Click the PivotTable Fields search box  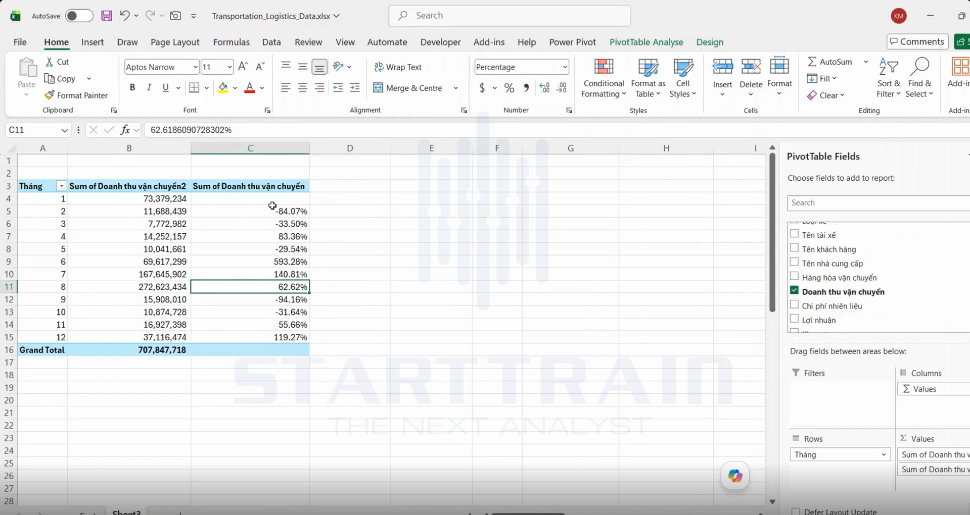(879, 203)
